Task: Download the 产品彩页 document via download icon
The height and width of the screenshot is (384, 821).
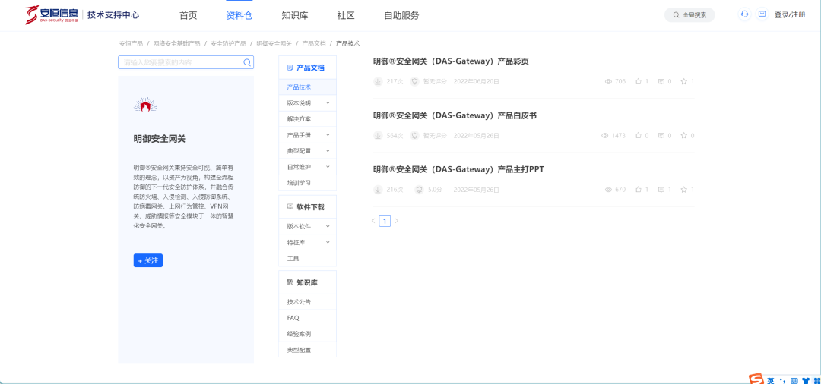Action: click(378, 81)
